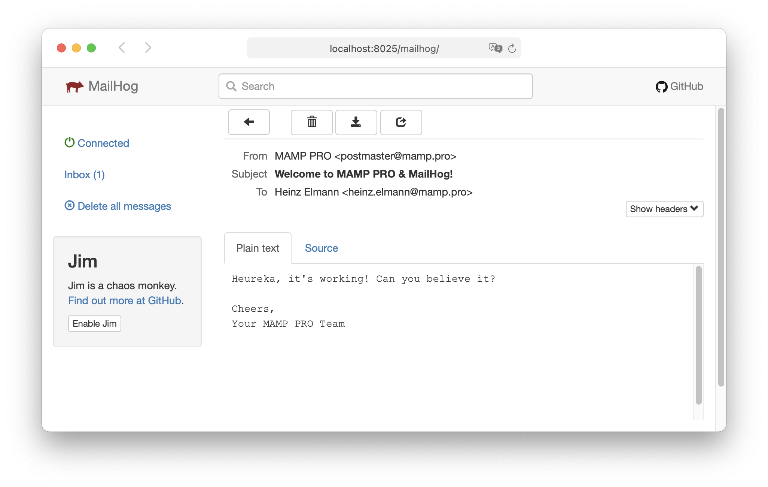The image size is (768, 487).
Task: Click the Your MAMP PRO Team signature line
Action: 288,324
